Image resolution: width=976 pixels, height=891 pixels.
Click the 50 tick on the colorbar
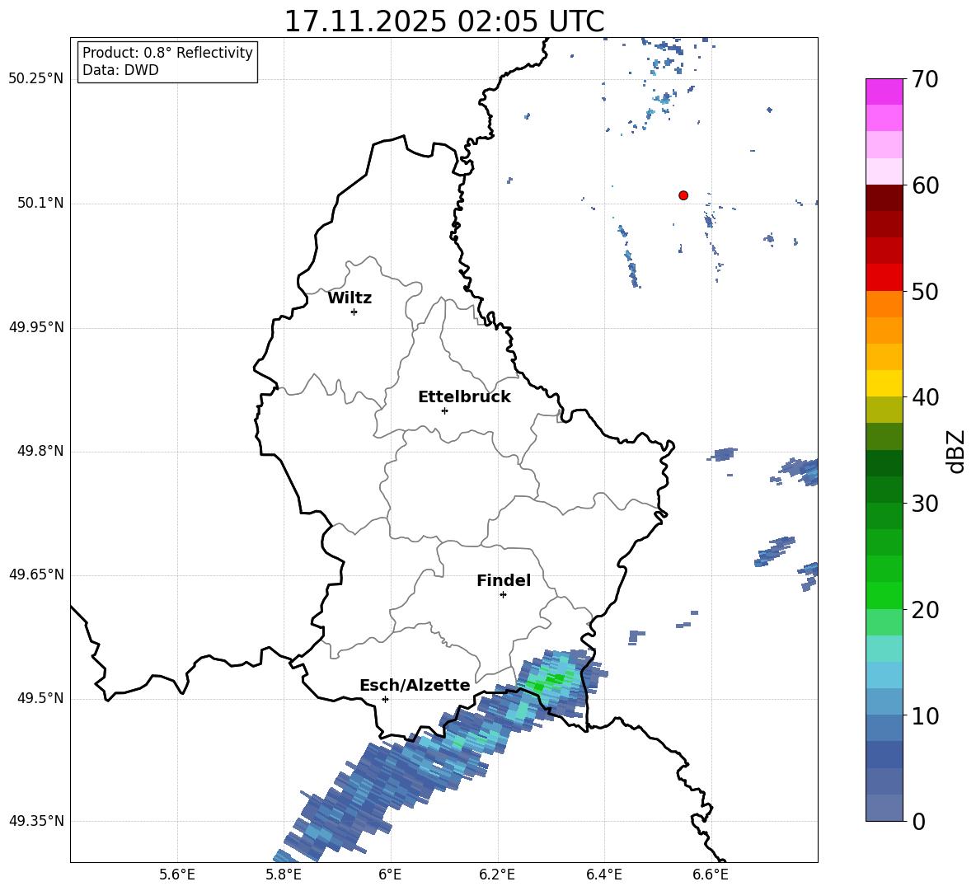(925, 291)
